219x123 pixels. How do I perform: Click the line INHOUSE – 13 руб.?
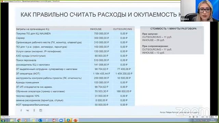pyautogui.click(x=153, y=53)
